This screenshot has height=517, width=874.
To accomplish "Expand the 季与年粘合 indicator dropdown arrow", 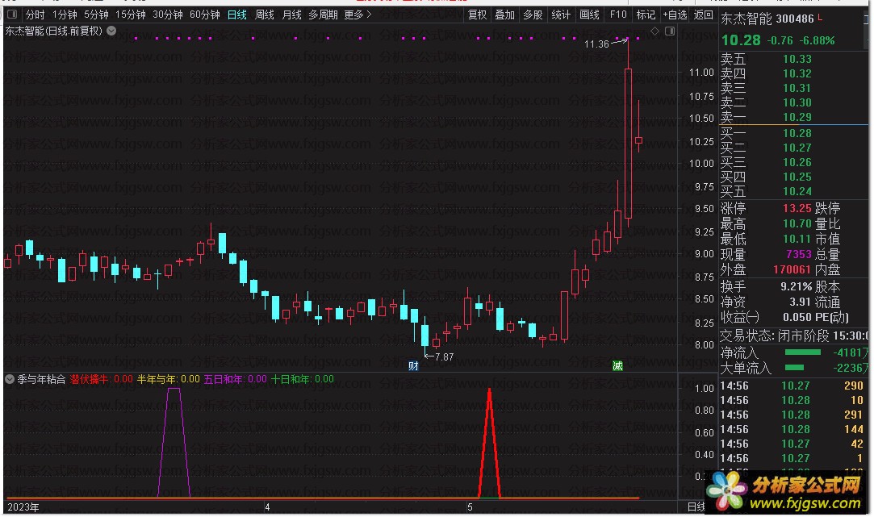I will (x=10, y=379).
